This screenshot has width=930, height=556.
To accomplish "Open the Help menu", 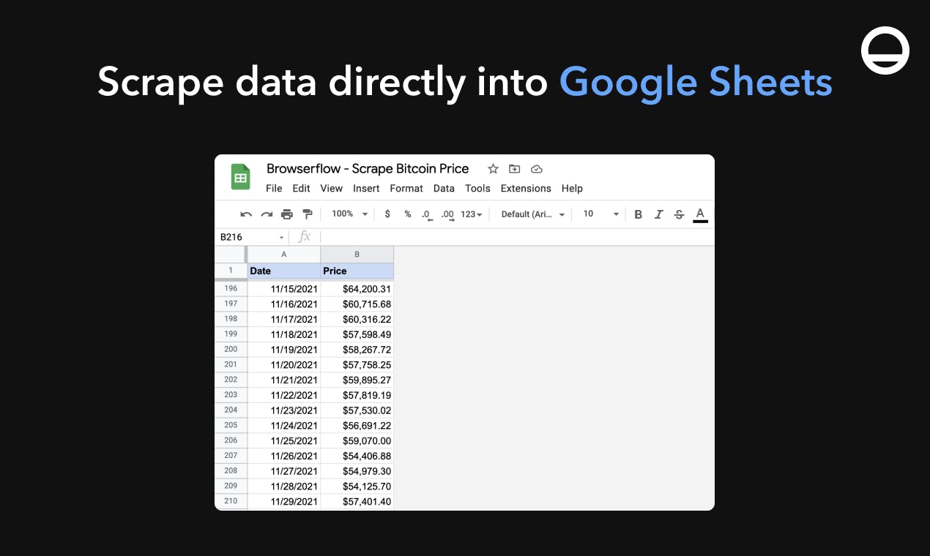I will [572, 188].
